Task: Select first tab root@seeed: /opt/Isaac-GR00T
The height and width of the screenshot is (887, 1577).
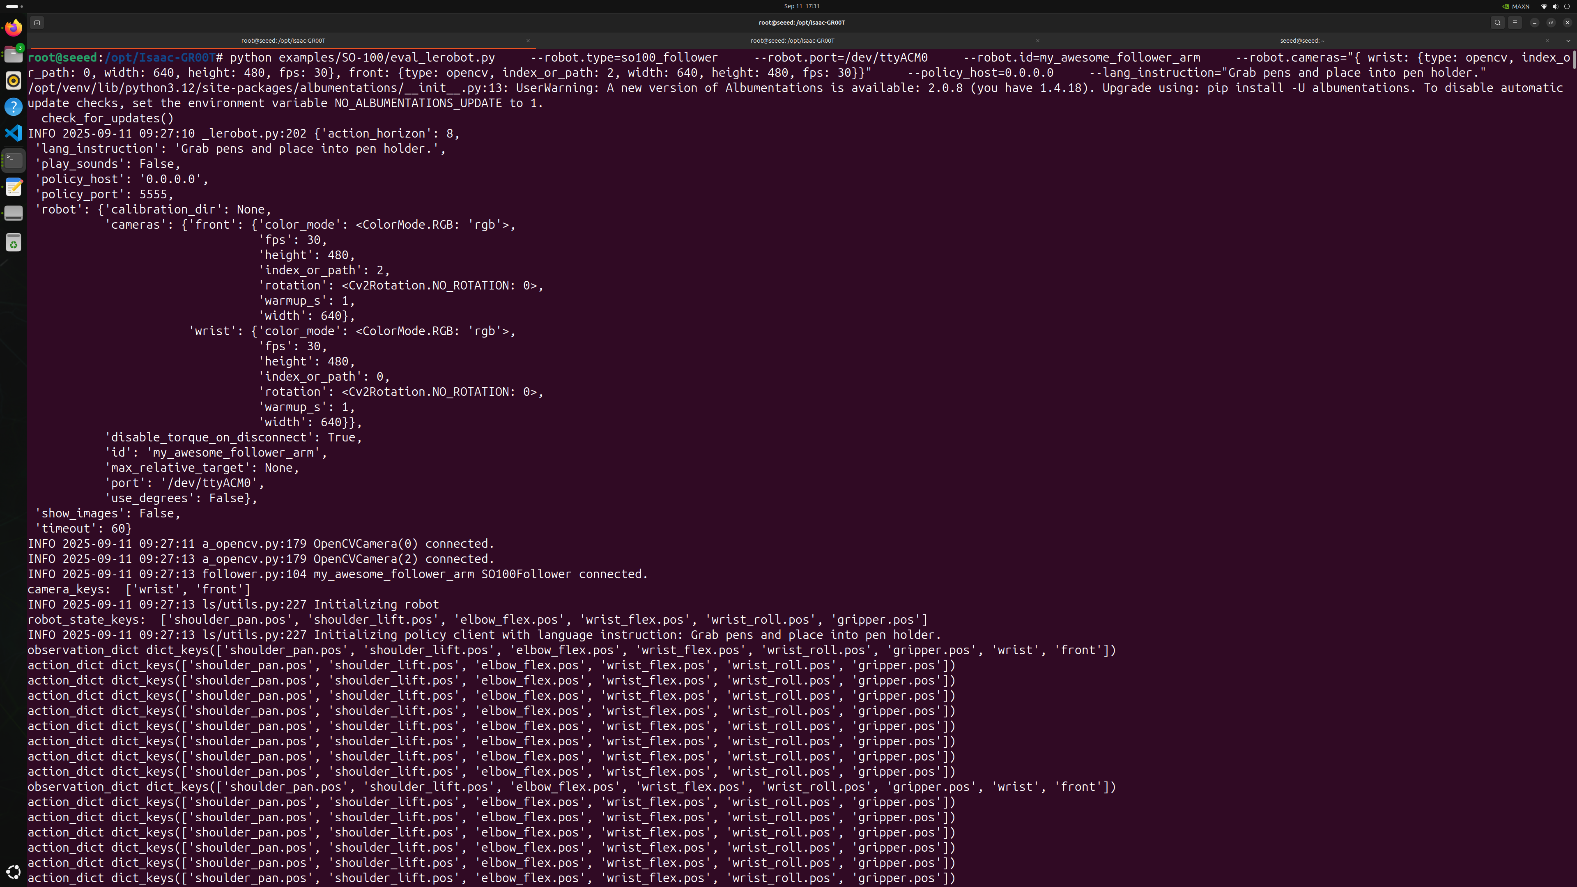Action: coord(283,40)
